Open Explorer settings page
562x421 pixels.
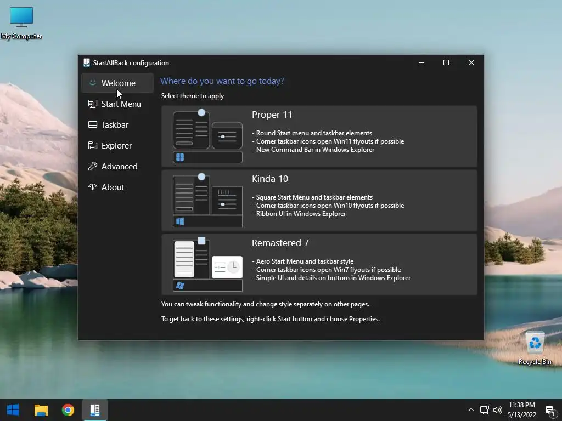(117, 145)
